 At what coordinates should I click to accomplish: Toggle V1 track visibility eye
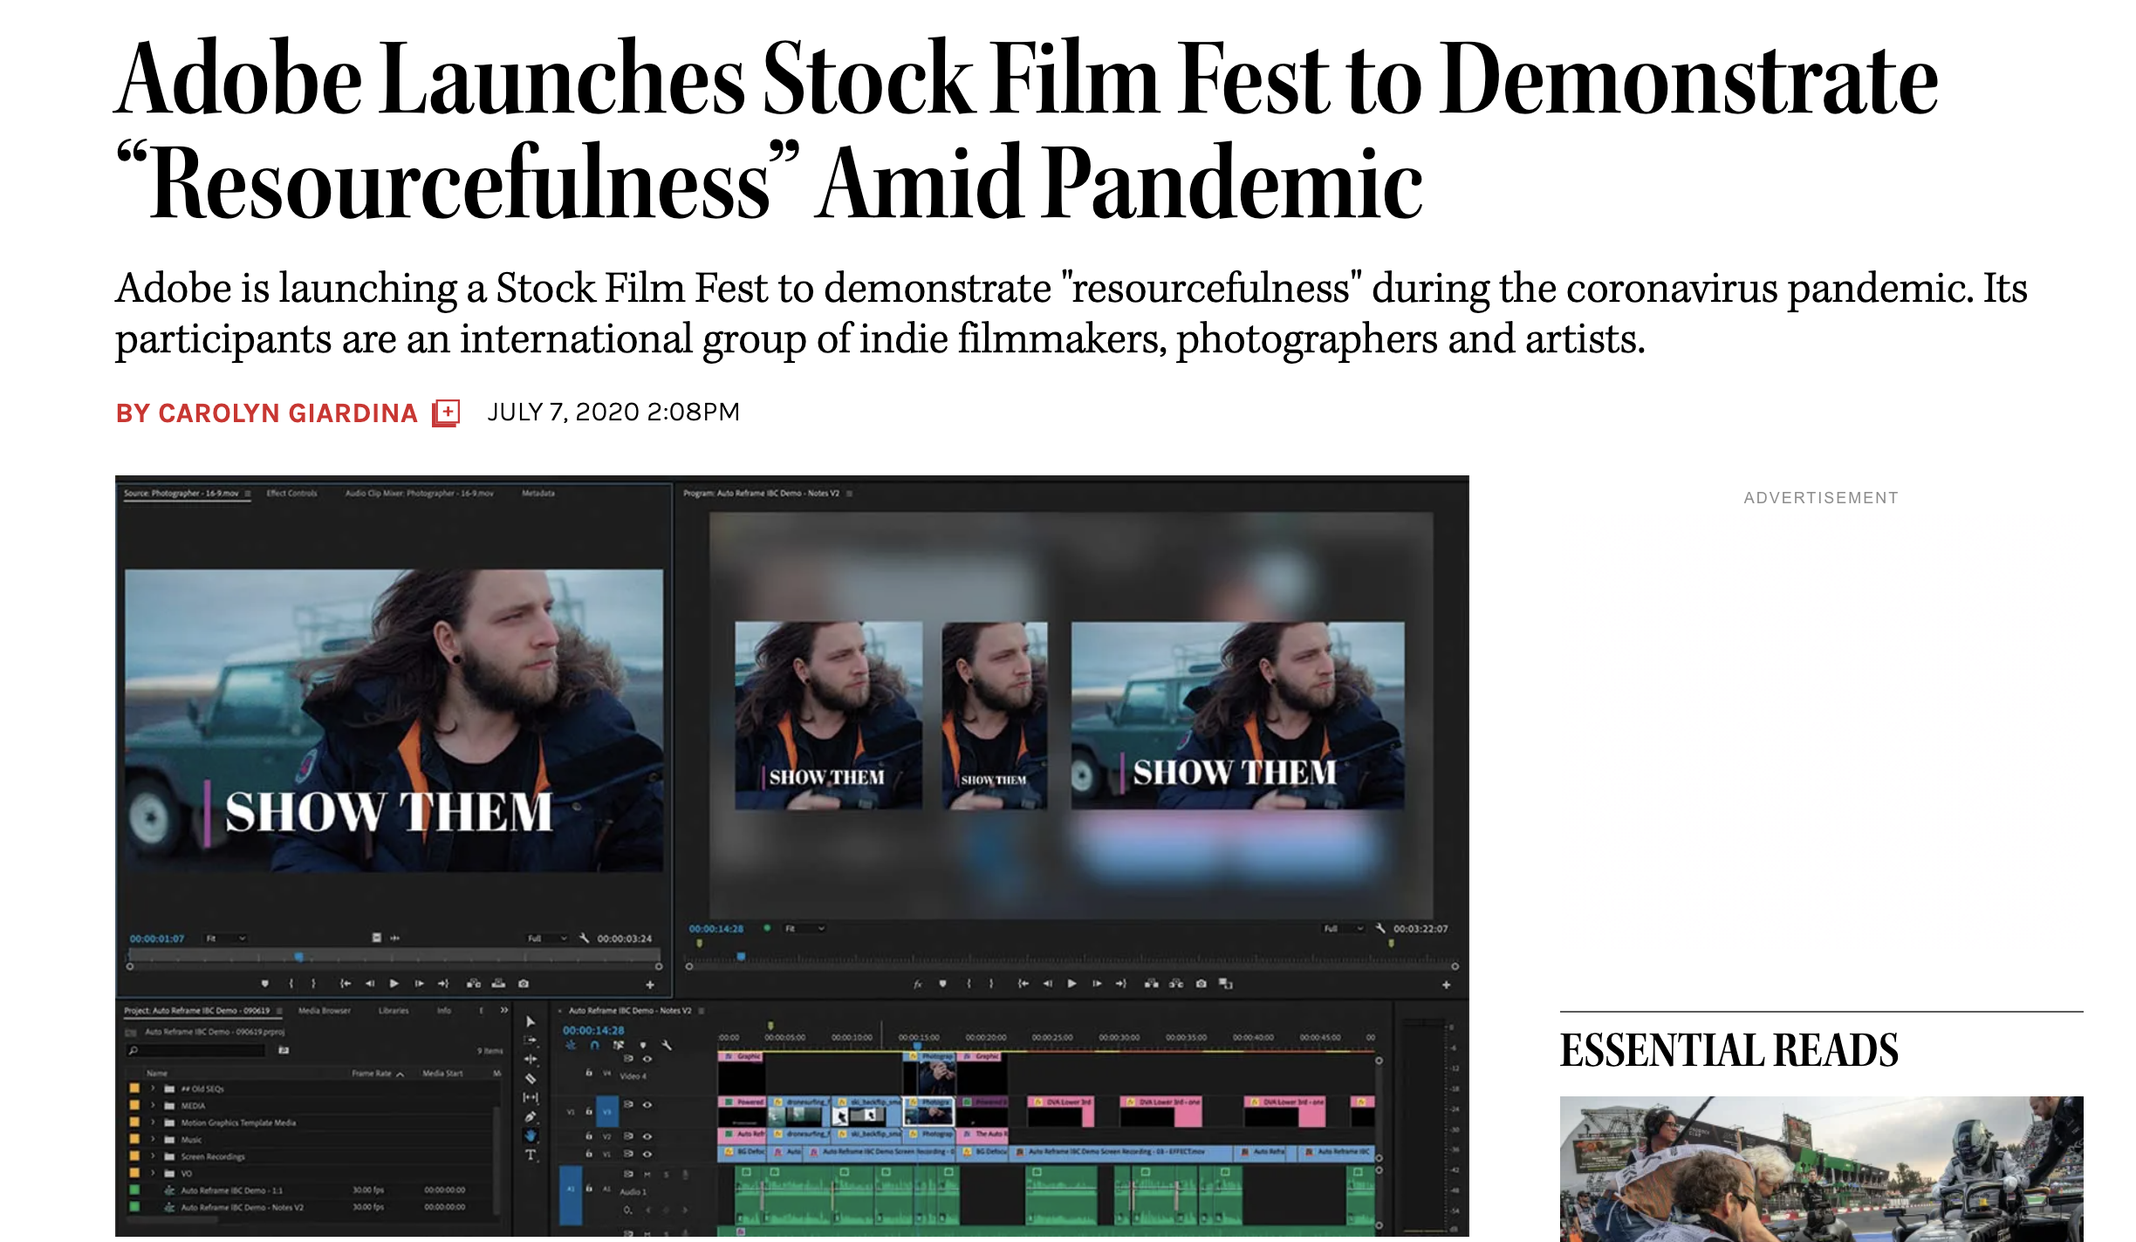[647, 1154]
